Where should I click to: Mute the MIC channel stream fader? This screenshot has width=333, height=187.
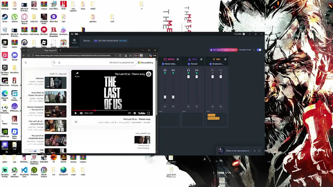(x=221, y=106)
